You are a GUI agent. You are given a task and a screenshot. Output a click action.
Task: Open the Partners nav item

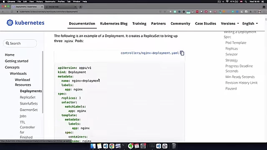[159, 23]
